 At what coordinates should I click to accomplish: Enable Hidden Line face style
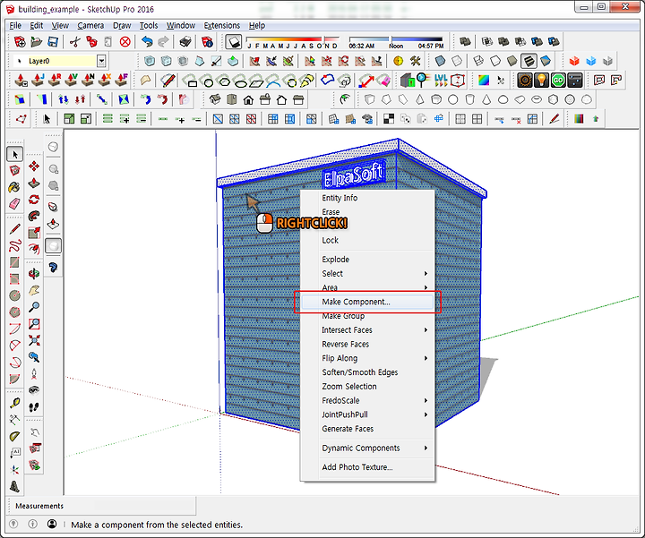[x=495, y=61]
